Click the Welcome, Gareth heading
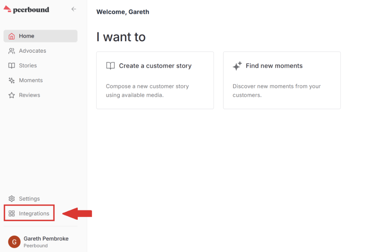 123,12
